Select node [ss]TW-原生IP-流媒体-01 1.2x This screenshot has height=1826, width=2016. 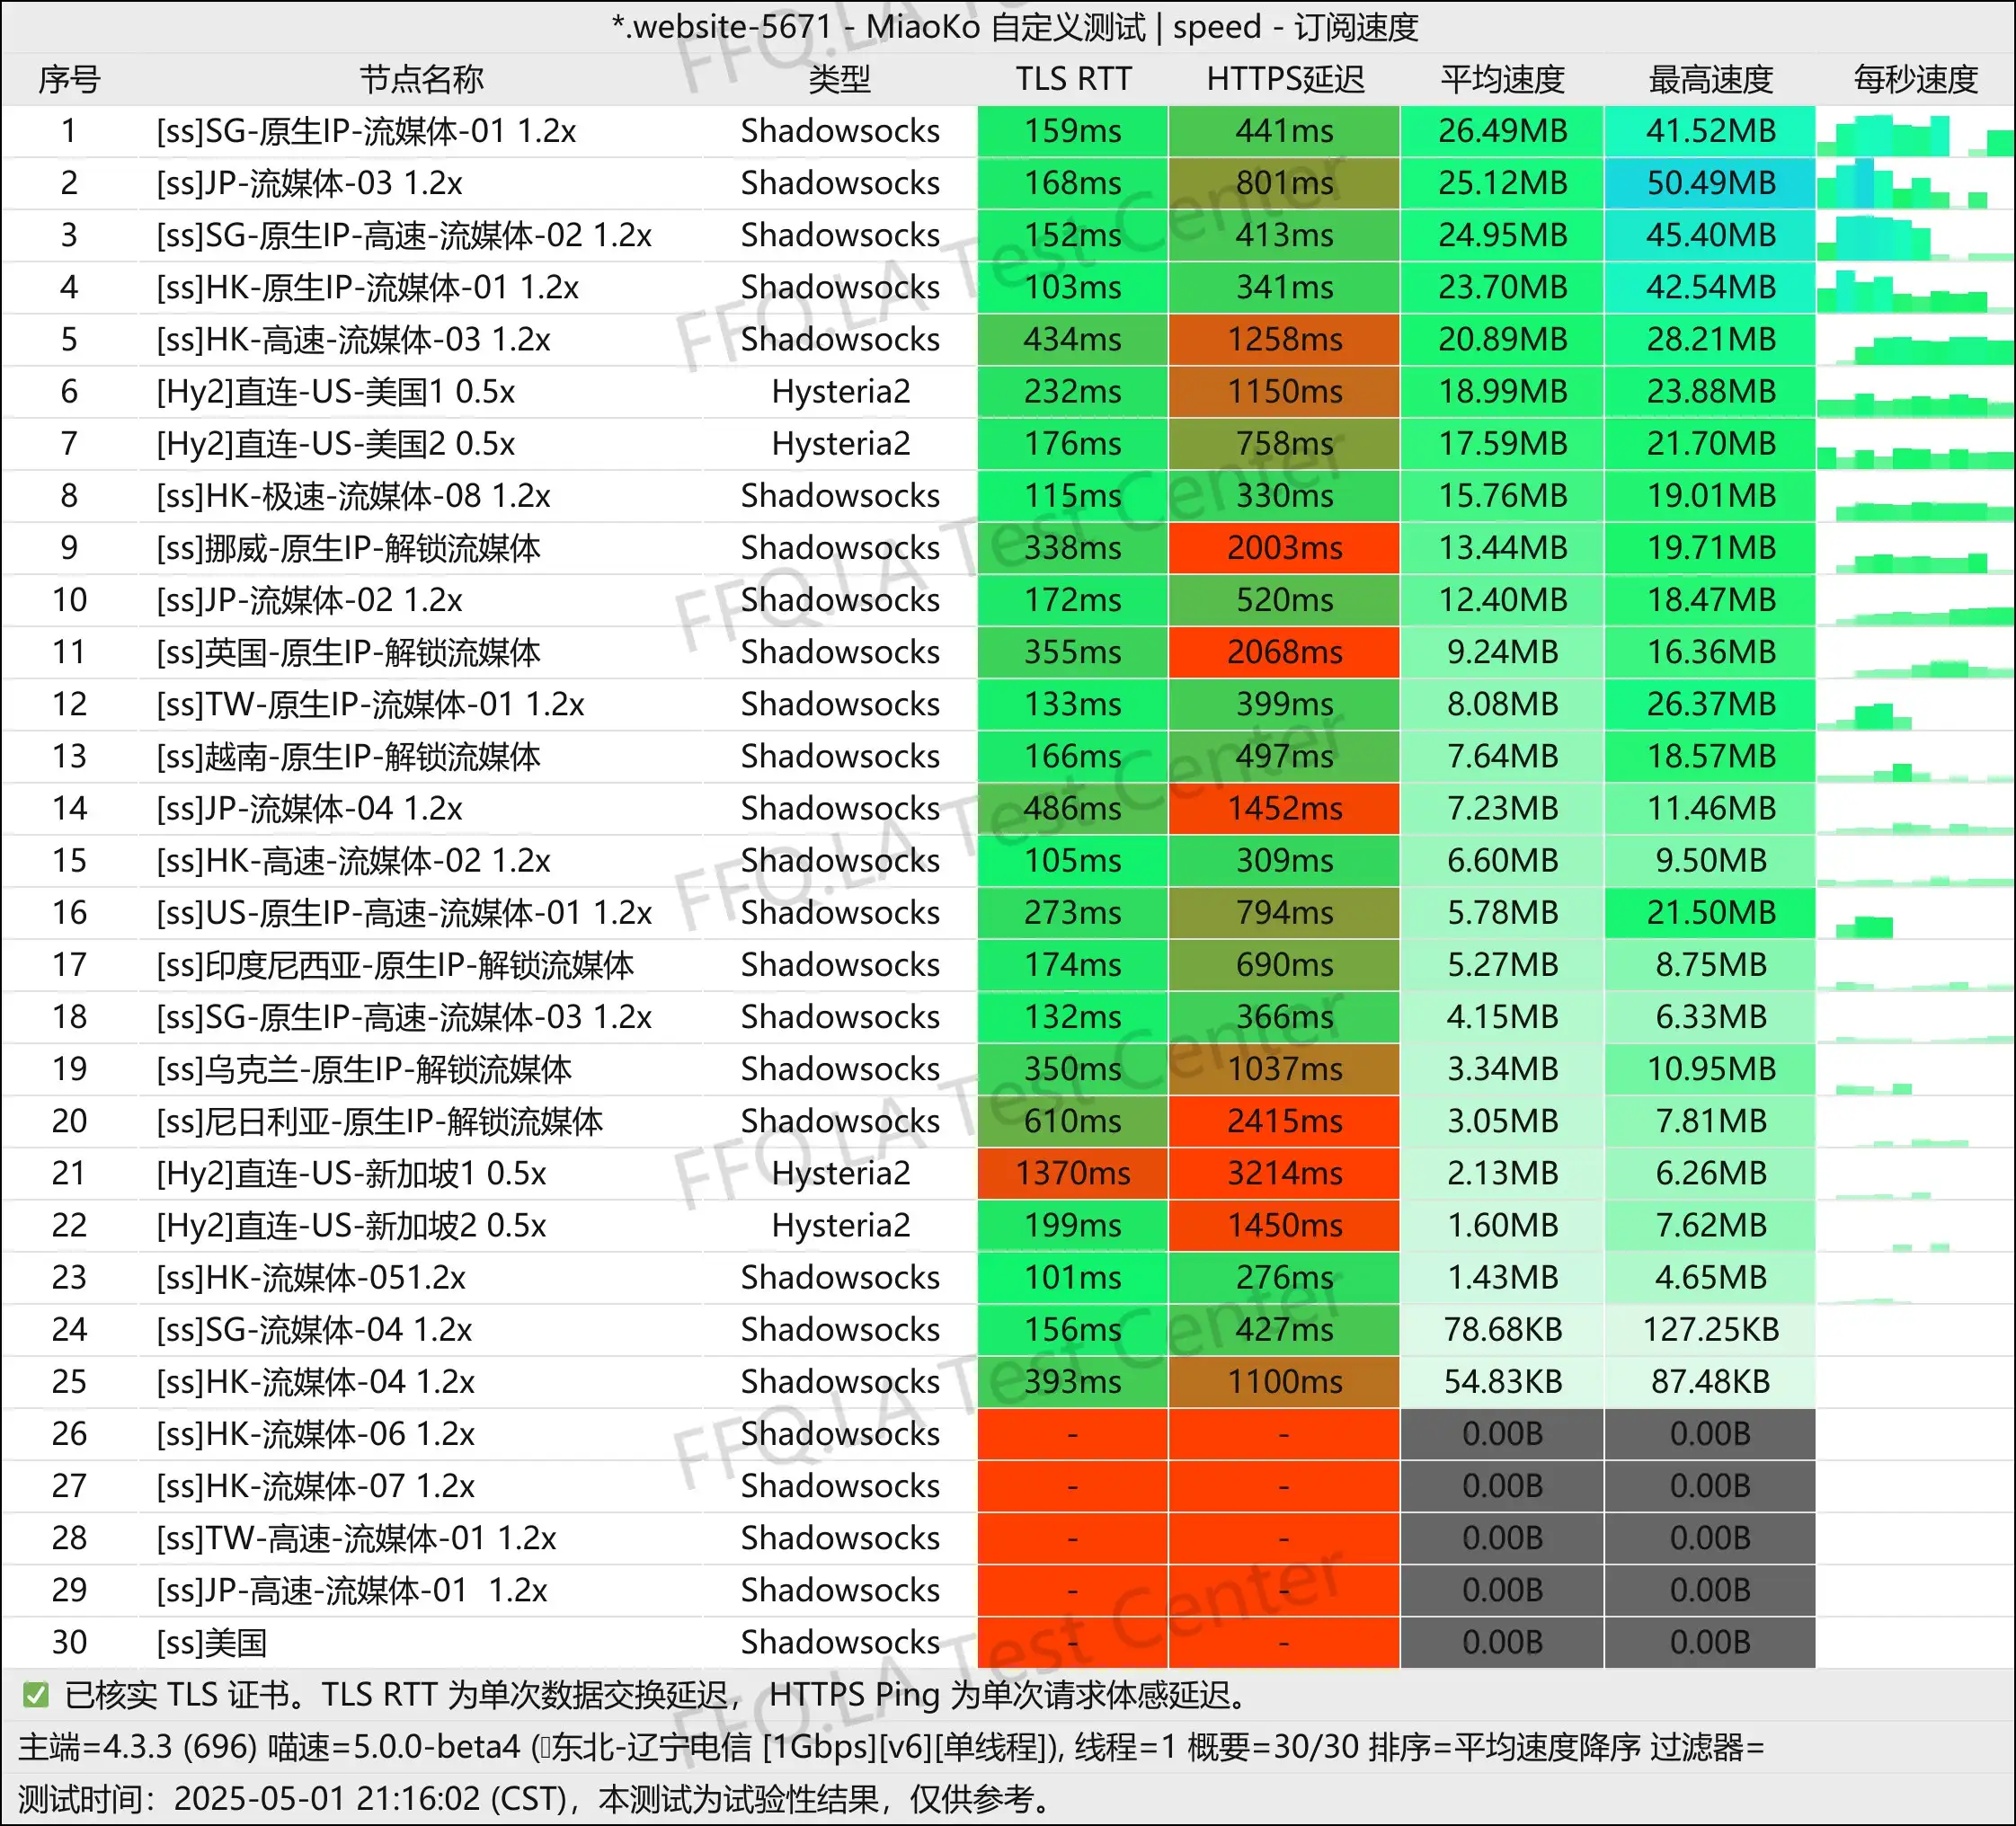click(370, 704)
